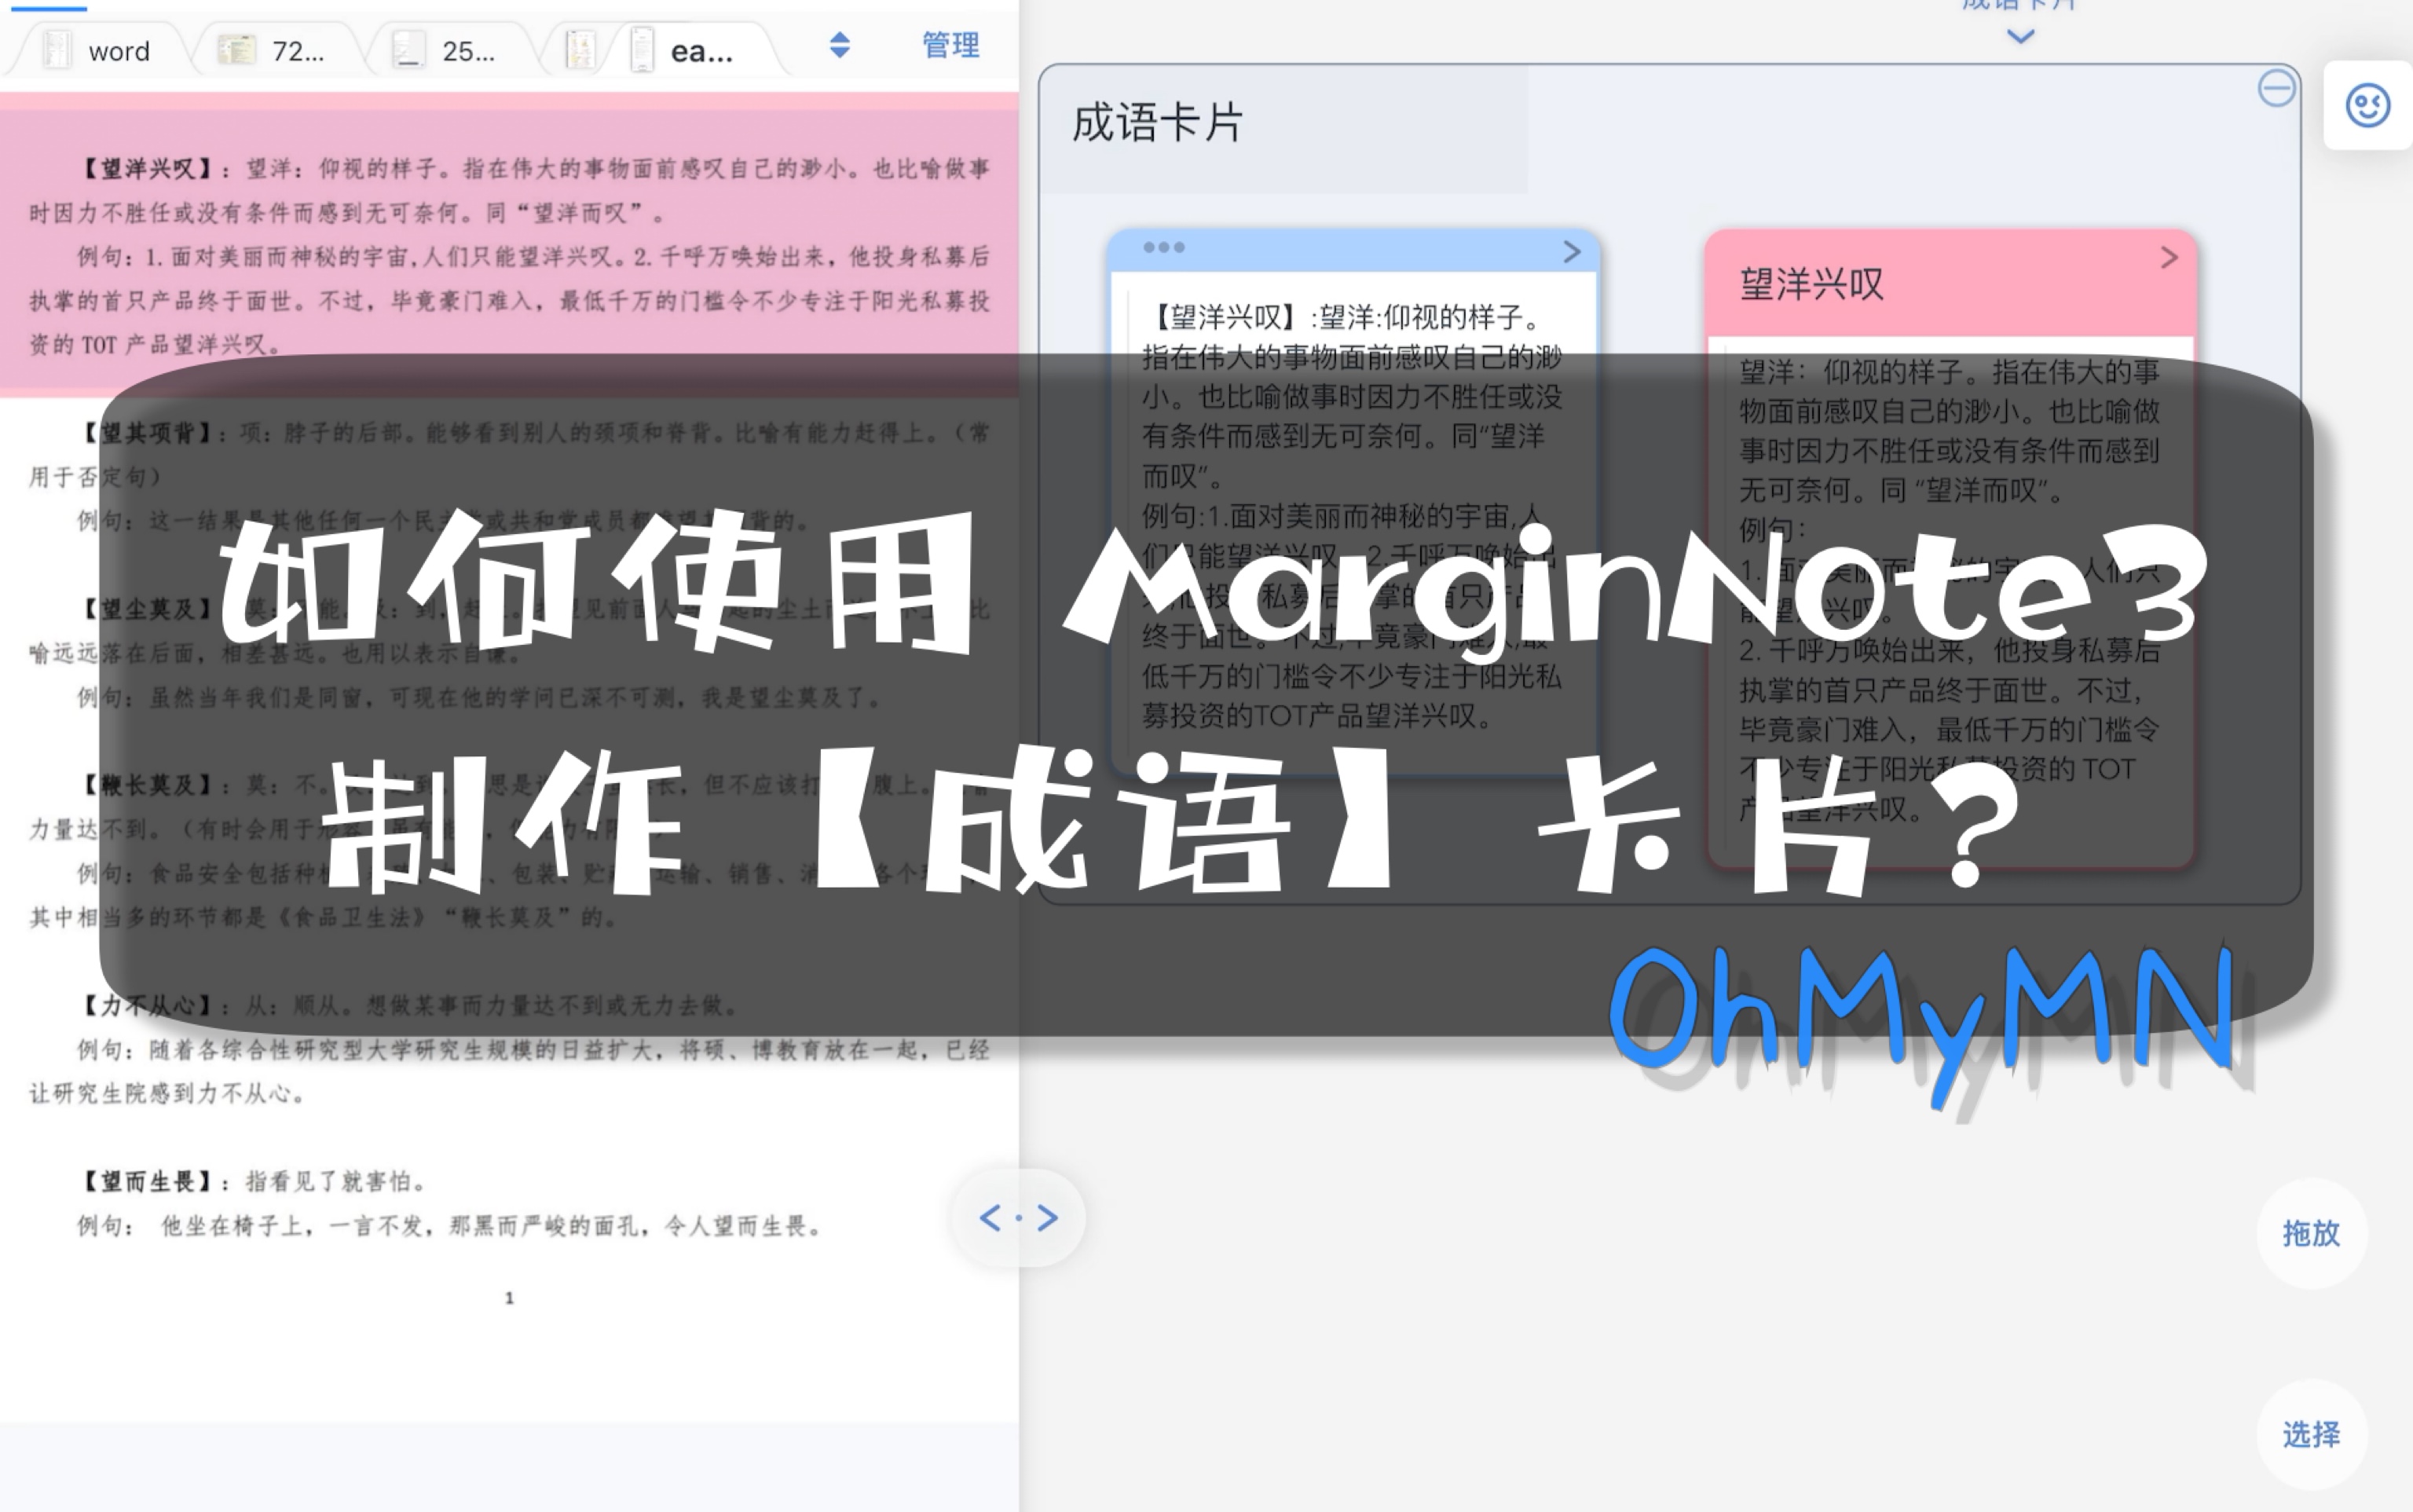The image size is (2413, 1512).
Task: Click the 【望而生畏】 entry in the document
Action: pyautogui.click(x=254, y=1182)
